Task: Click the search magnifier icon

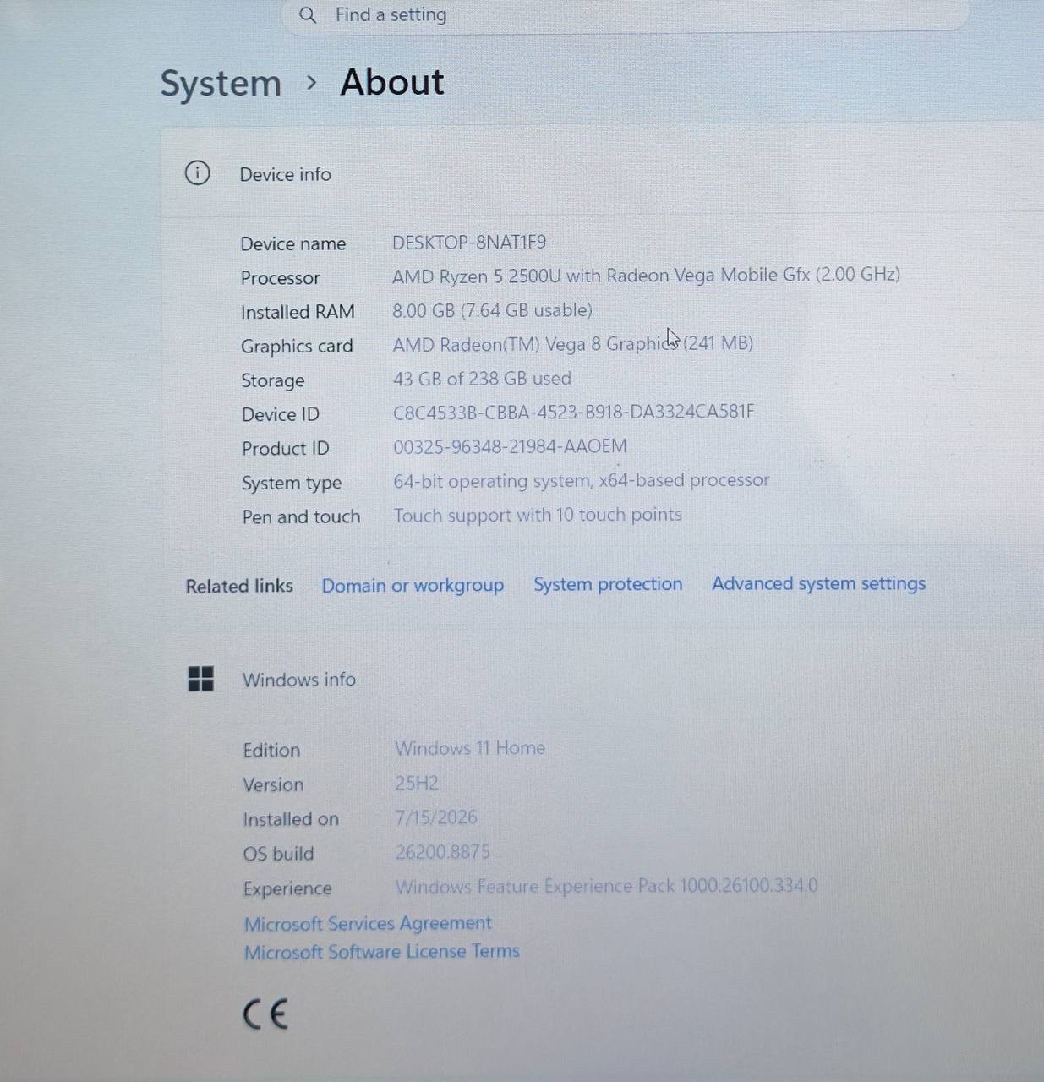Action: tap(308, 15)
